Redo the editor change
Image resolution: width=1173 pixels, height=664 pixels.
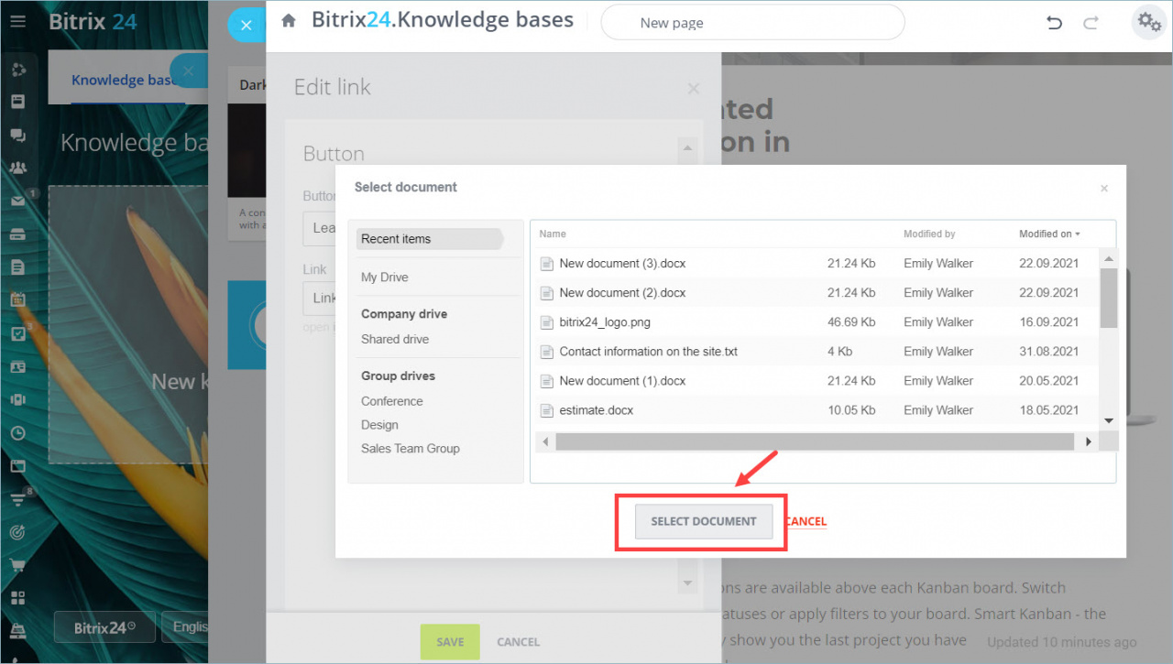click(1091, 23)
